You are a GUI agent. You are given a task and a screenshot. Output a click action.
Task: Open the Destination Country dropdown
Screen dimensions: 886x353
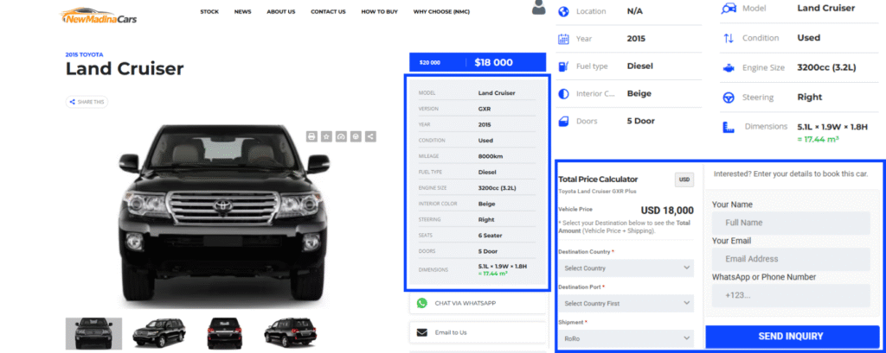click(x=626, y=268)
